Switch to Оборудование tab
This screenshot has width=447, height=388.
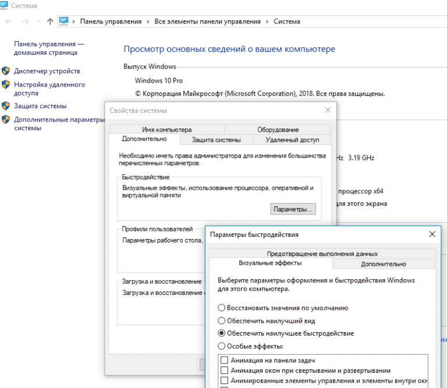tap(278, 129)
